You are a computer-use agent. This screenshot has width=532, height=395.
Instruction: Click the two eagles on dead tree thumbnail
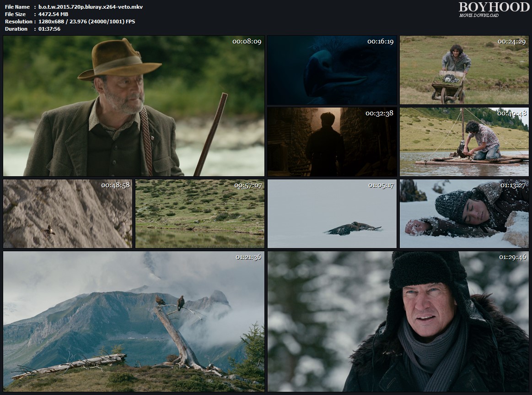tap(134, 321)
